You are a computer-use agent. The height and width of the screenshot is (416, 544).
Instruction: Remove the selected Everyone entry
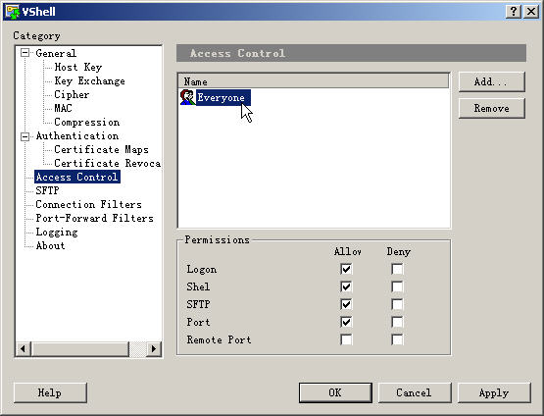click(492, 108)
